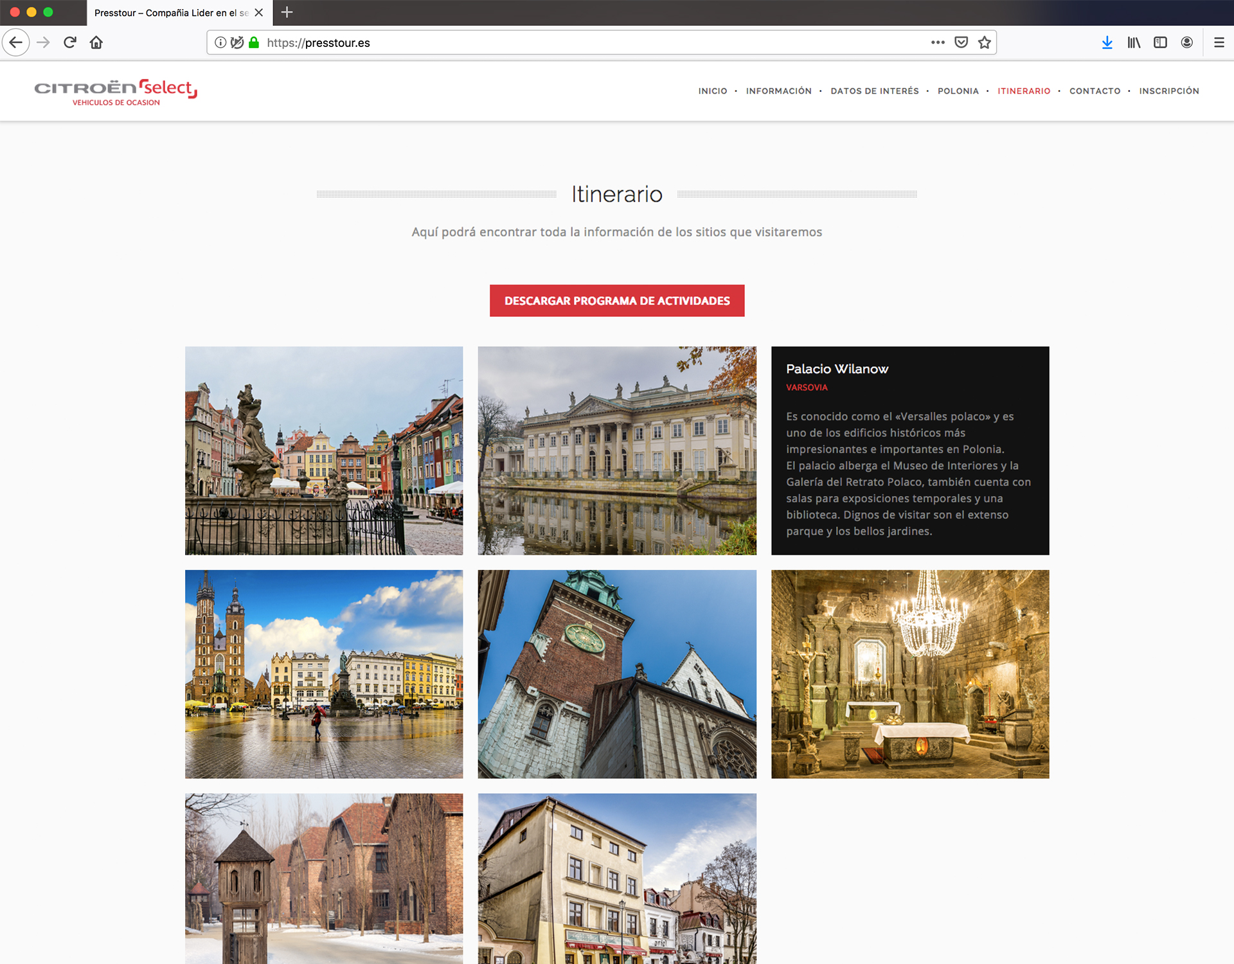Go to the browser home page
The width and height of the screenshot is (1234, 964).
96,42
